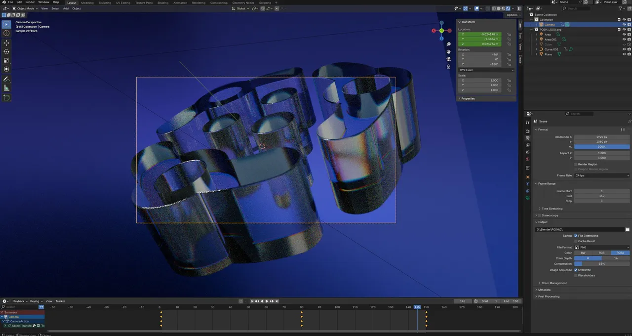Open the View Layer properties tab icon
This screenshot has width=632, height=336.
[x=528, y=145]
